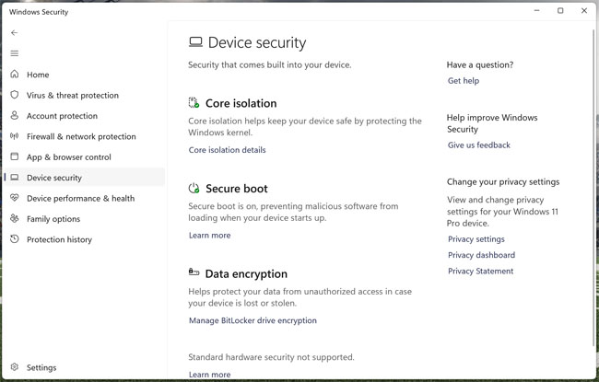
Task: Click the Windows Security title text
Action: click(x=39, y=12)
